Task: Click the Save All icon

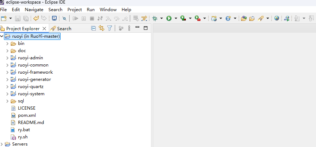Action: coord(26,19)
